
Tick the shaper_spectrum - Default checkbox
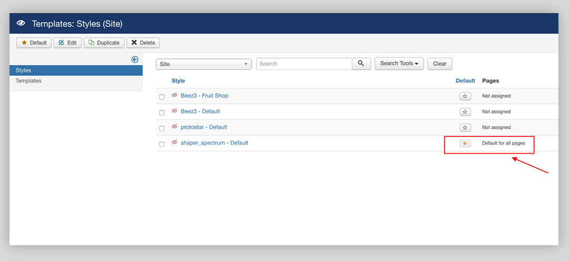tap(162, 144)
